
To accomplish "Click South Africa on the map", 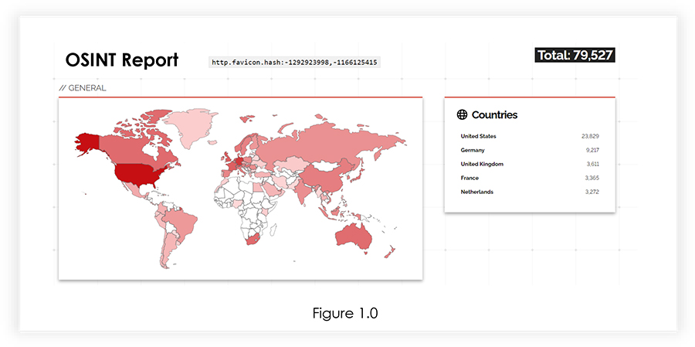I will pyautogui.click(x=252, y=240).
